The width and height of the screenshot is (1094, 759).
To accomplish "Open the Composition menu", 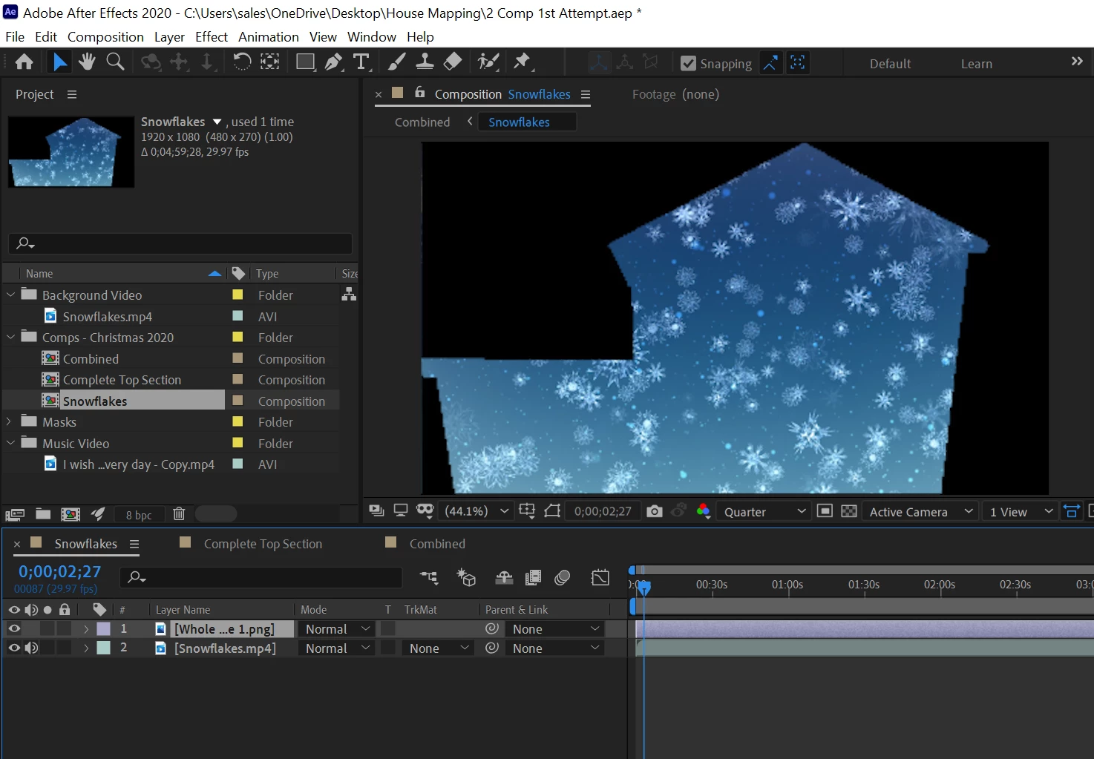I will pos(105,36).
